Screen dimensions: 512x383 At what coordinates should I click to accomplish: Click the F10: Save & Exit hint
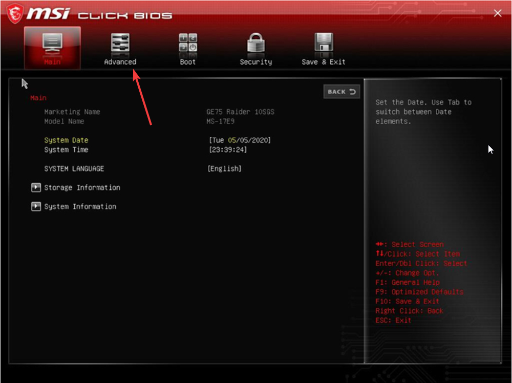[407, 302]
